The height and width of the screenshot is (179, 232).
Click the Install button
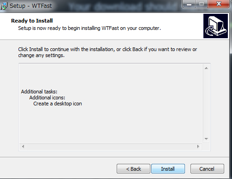pyautogui.click(x=168, y=169)
